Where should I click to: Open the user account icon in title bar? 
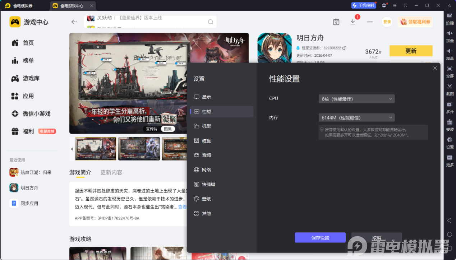(x=384, y=5)
